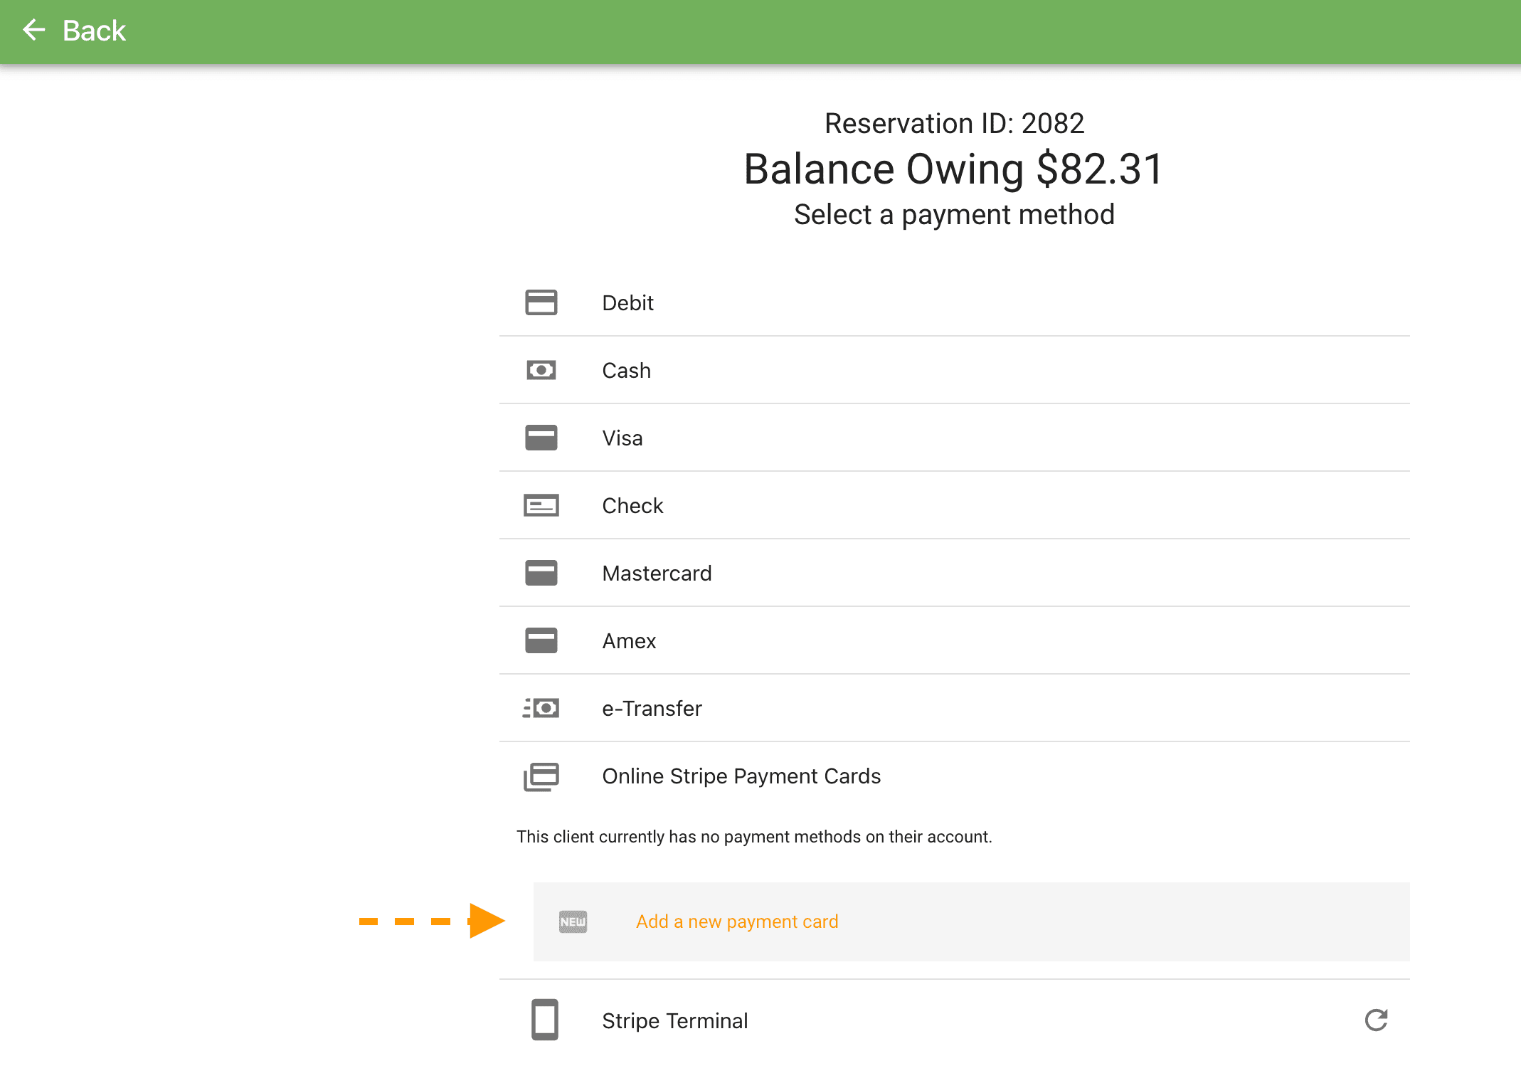
Task: Click Add a new payment card
Action: 737,921
